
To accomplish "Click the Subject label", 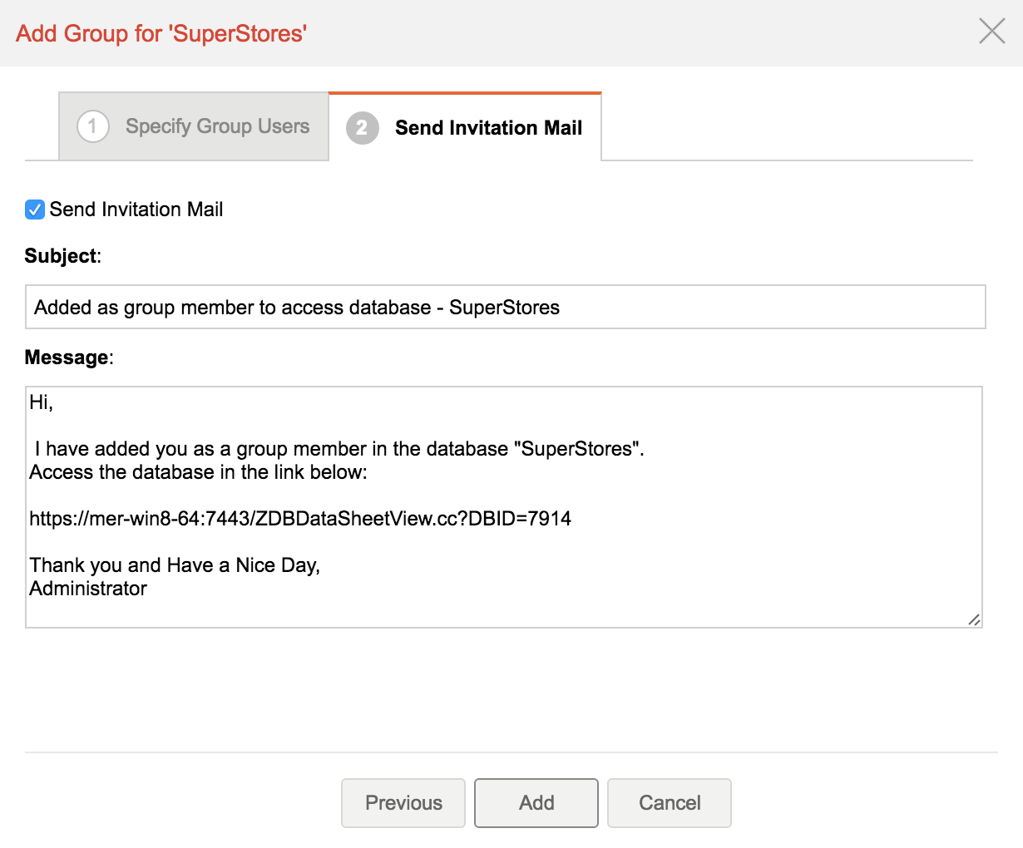I will (x=62, y=256).
